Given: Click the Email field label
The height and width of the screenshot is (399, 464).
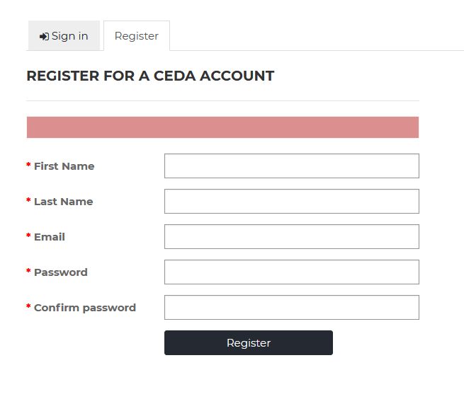Looking at the screenshot, I should (x=50, y=237).
